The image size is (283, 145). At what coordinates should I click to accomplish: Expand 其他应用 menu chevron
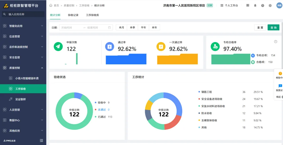pos(42,131)
